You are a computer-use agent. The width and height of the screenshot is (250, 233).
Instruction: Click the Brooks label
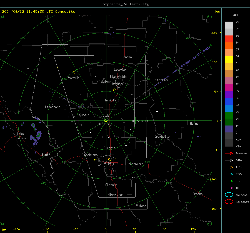[x=197, y=194]
